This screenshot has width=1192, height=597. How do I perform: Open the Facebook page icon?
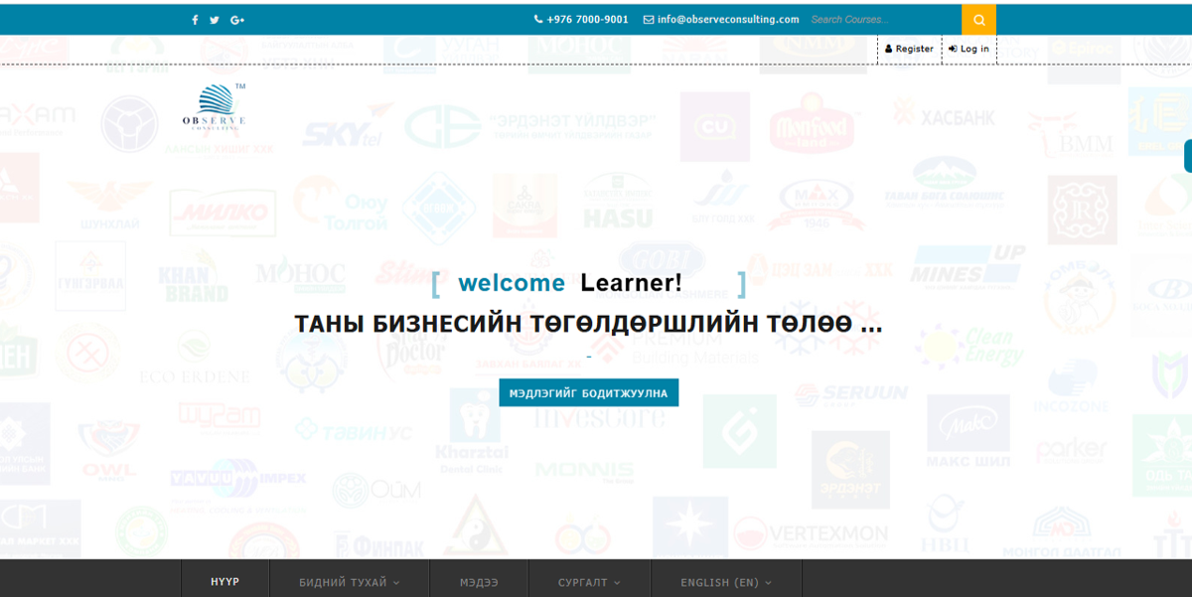coord(195,20)
